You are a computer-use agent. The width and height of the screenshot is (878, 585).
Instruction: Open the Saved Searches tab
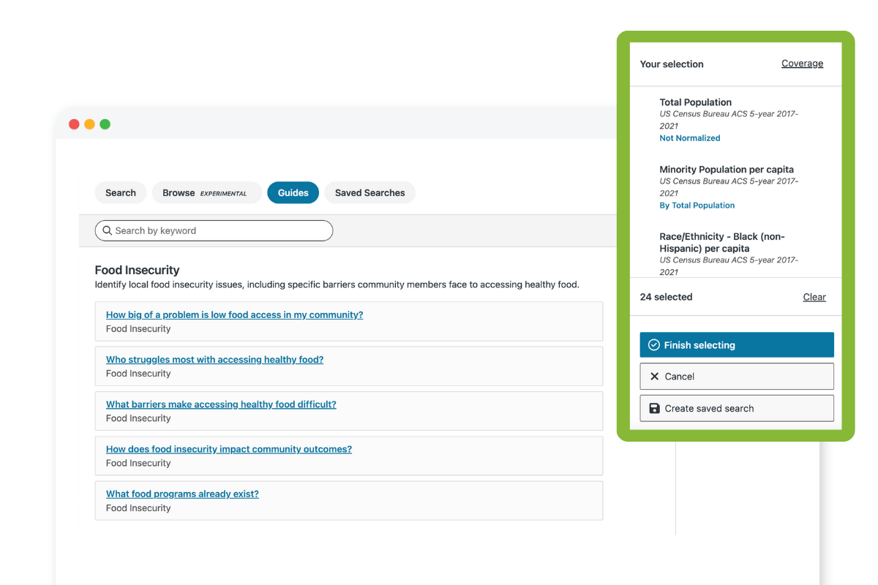coord(369,193)
